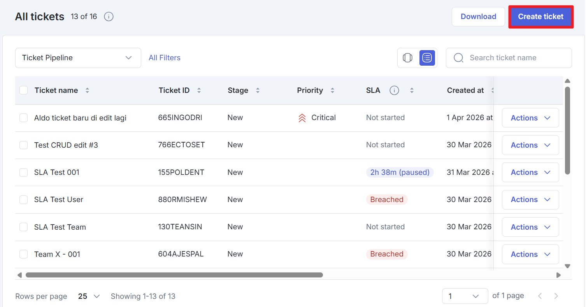Check the SLA Test 001 row checkbox

(24, 172)
